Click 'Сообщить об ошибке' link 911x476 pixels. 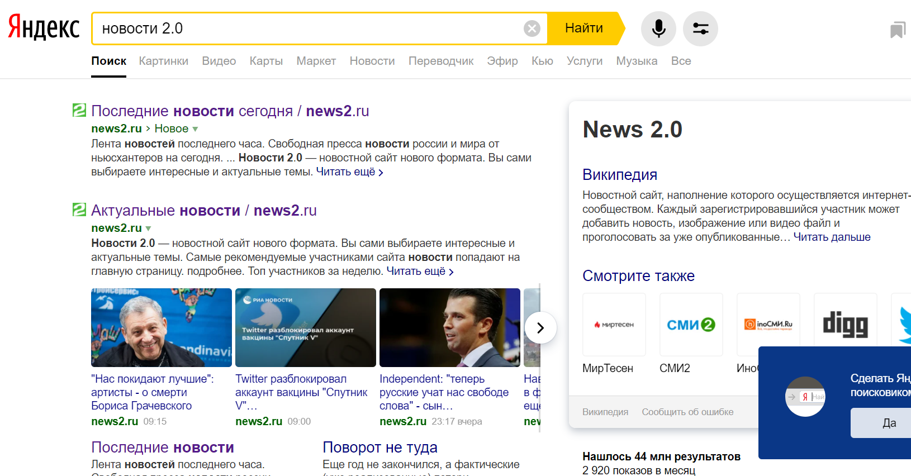point(687,412)
